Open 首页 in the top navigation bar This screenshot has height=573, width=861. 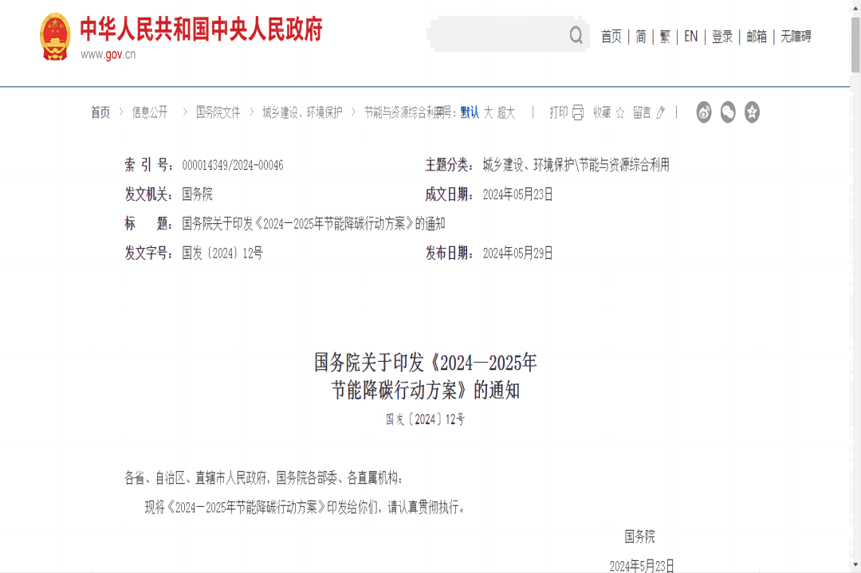(611, 37)
